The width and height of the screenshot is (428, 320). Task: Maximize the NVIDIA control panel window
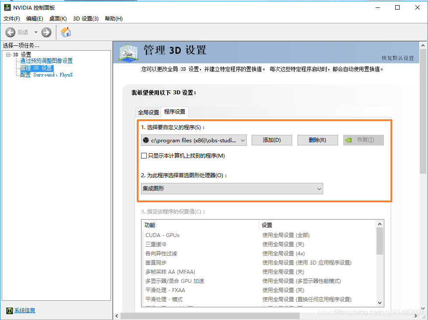[397, 7]
